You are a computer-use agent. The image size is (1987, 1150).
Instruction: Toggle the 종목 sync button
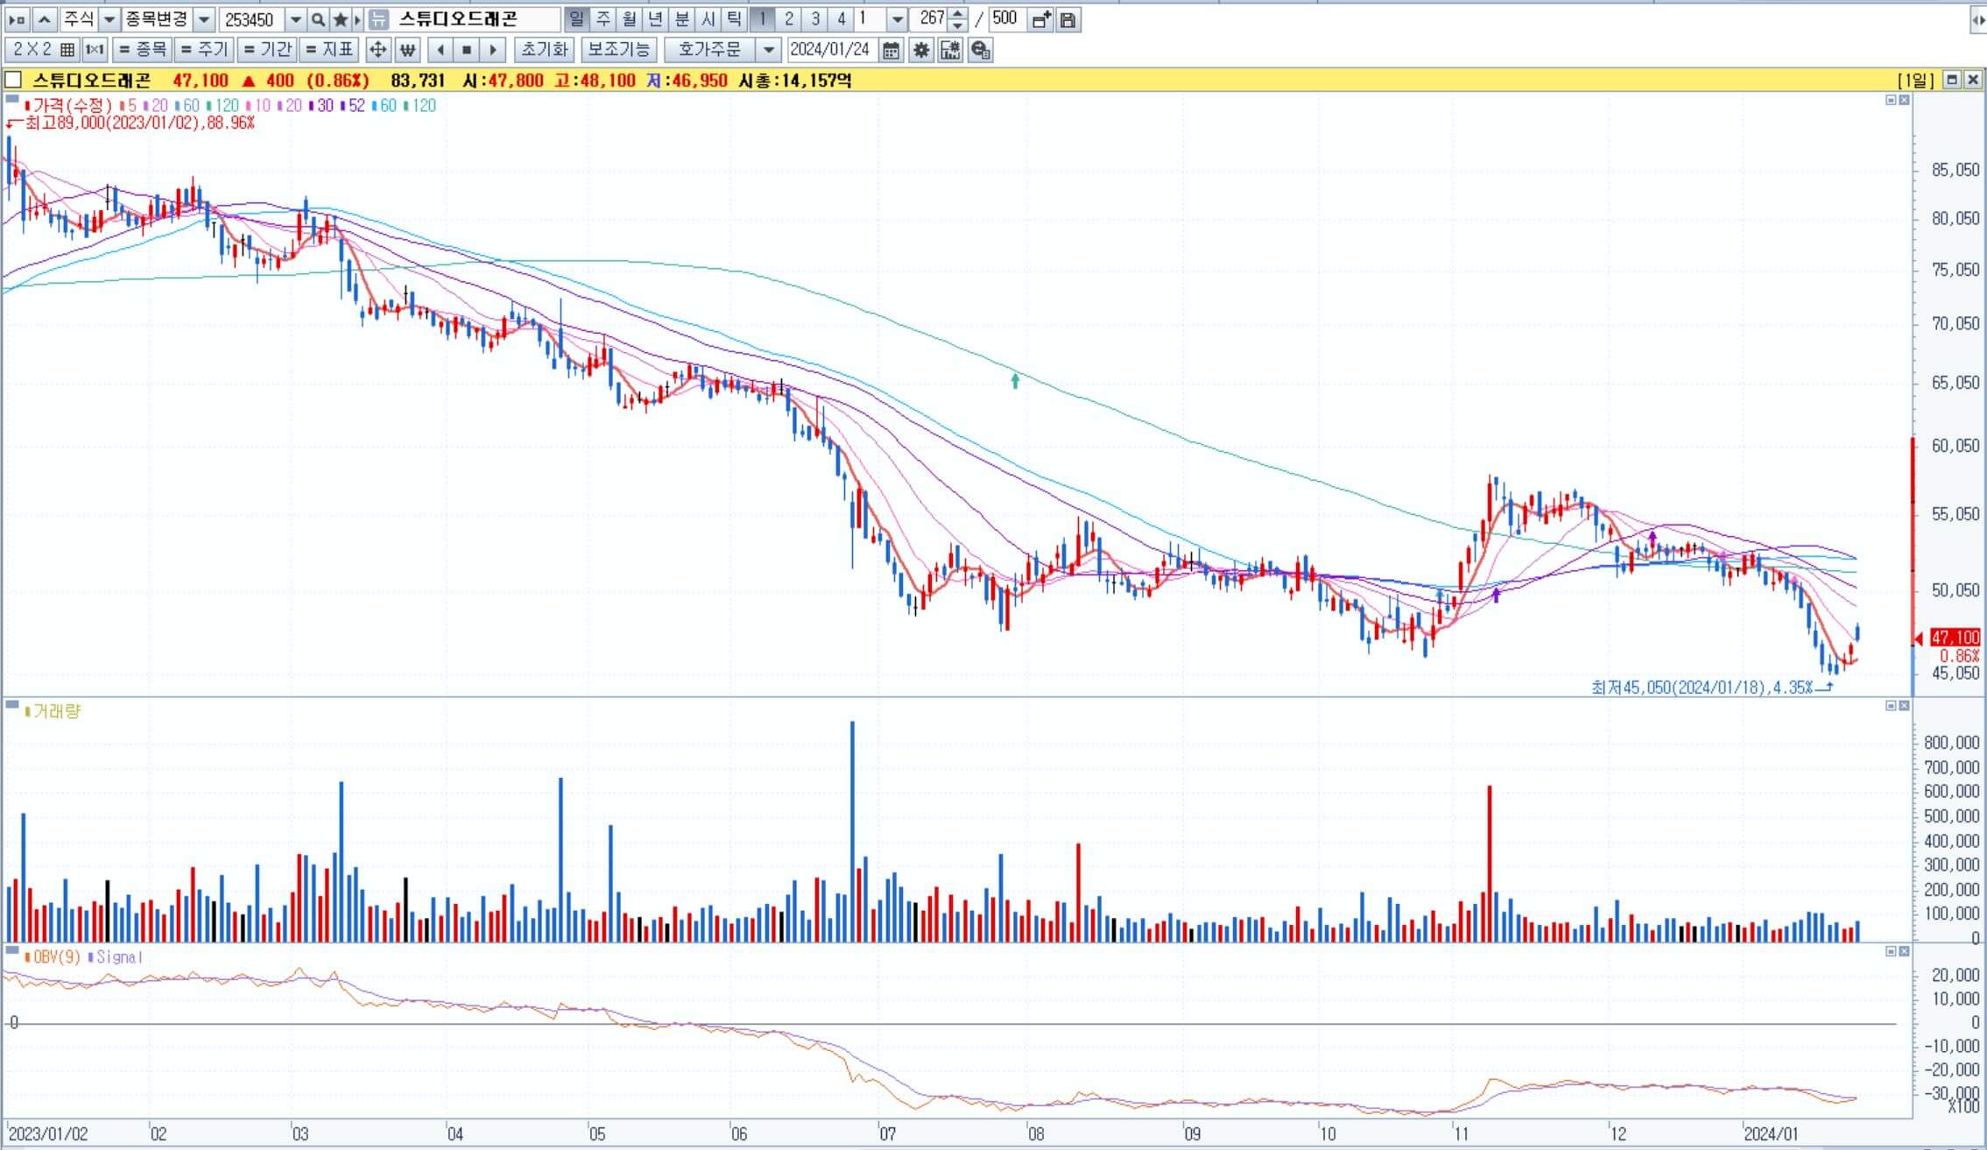143,50
